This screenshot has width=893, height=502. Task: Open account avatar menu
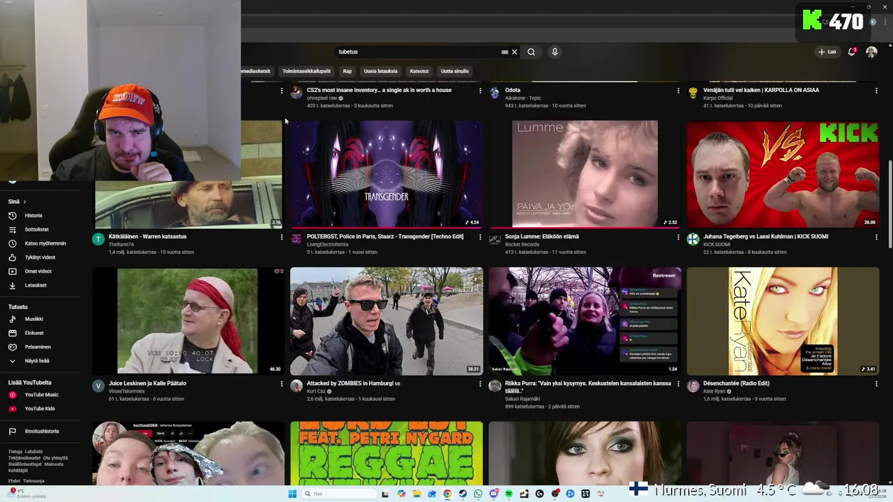point(871,52)
